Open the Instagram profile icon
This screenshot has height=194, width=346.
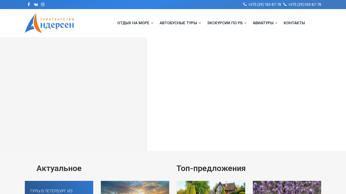click(x=43, y=5)
